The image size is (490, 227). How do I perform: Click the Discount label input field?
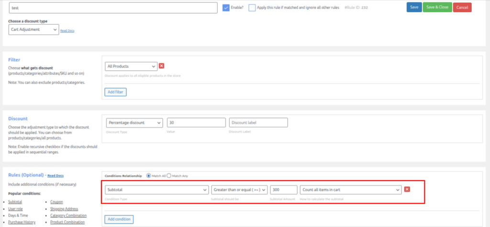(258, 123)
